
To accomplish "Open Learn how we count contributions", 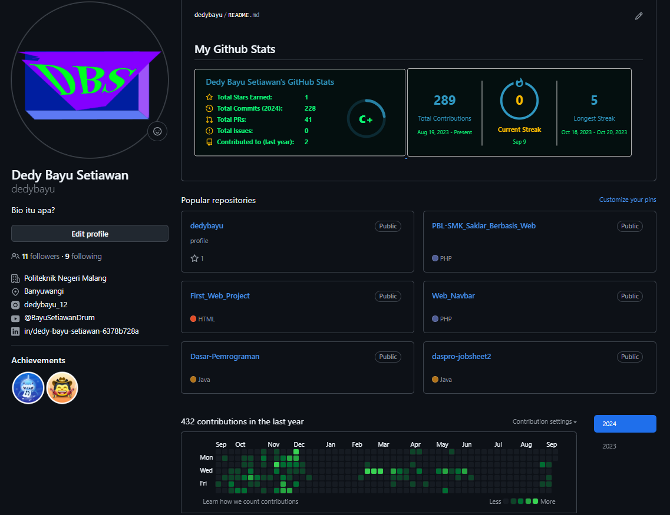I will click(x=250, y=501).
